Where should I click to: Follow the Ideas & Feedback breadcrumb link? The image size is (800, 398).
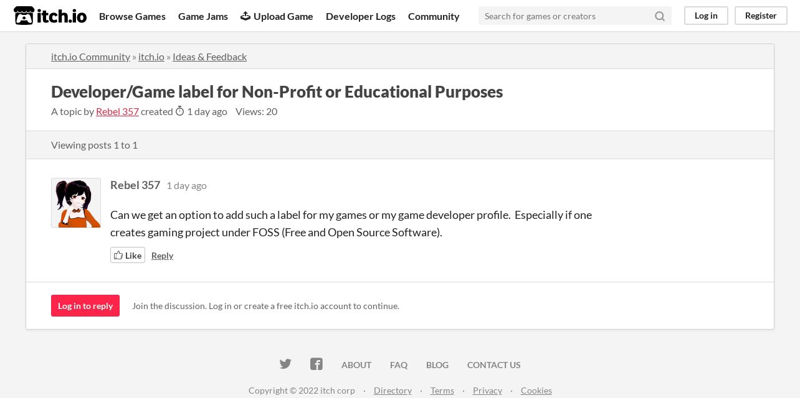(x=209, y=57)
